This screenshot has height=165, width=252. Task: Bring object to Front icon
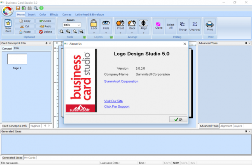tap(120, 23)
